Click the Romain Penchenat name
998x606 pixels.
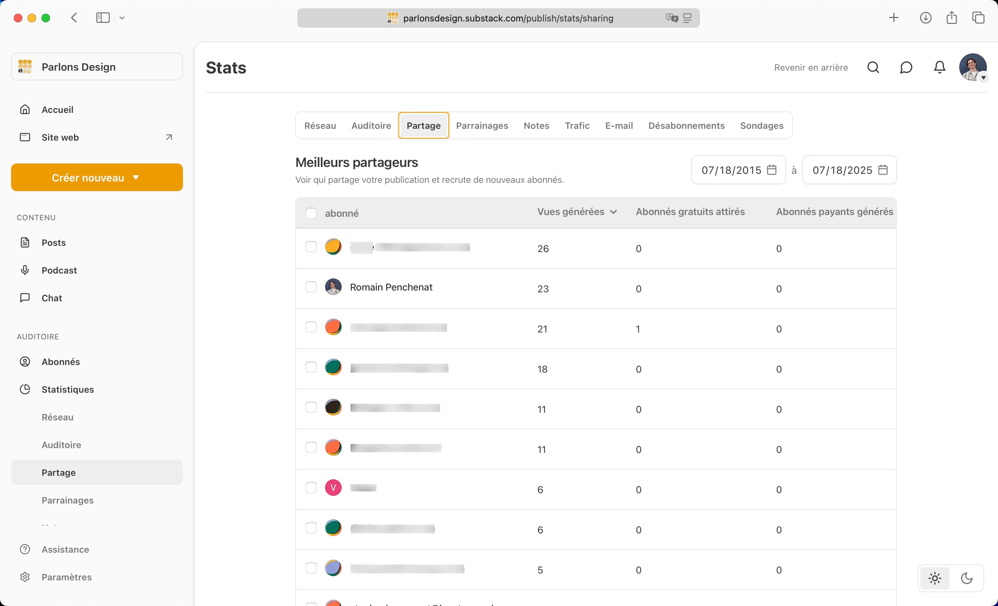[391, 287]
